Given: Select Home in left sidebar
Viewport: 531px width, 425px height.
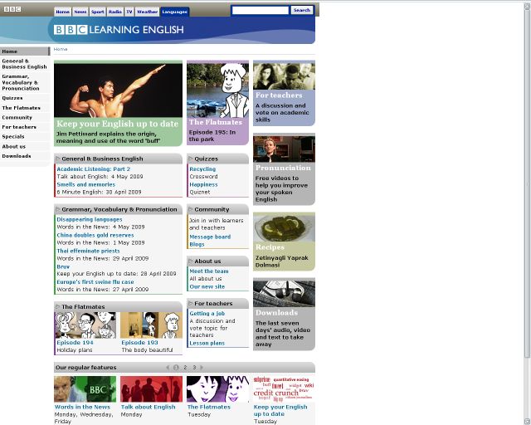Looking at the screenshot, I should 25,51.
